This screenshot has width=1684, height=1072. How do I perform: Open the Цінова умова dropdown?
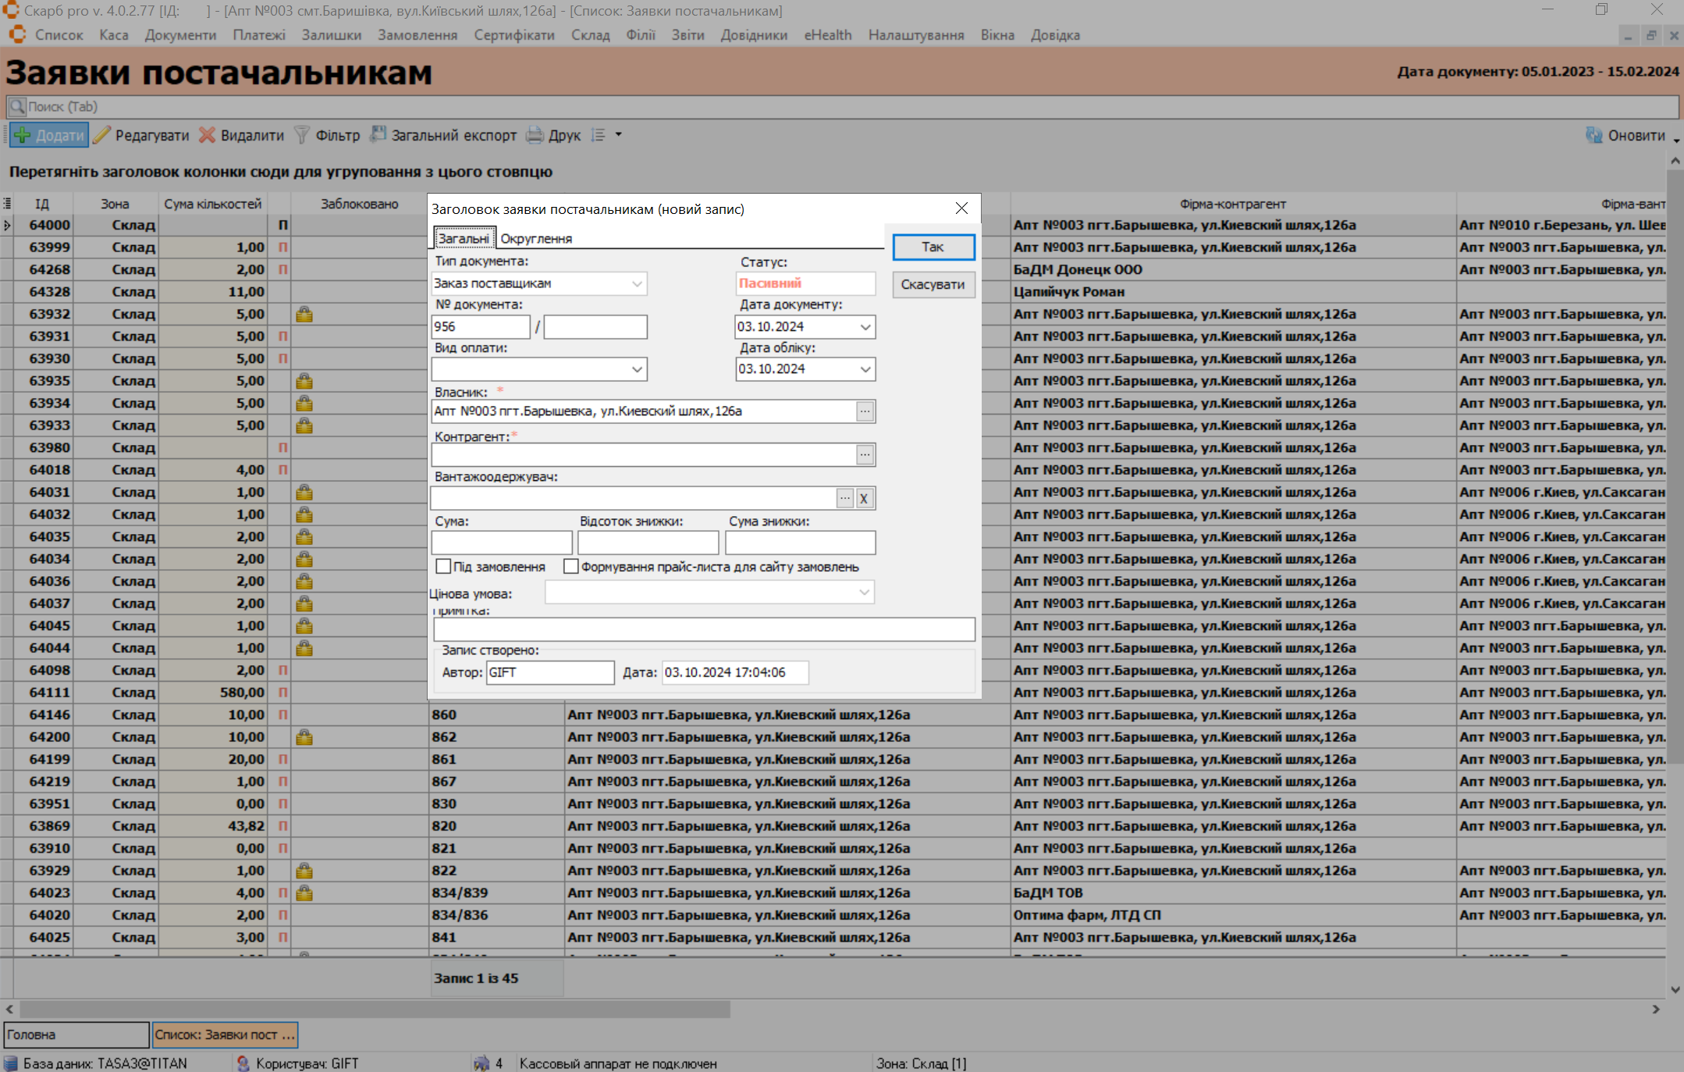pyautogui.click(x=864, y=593)
